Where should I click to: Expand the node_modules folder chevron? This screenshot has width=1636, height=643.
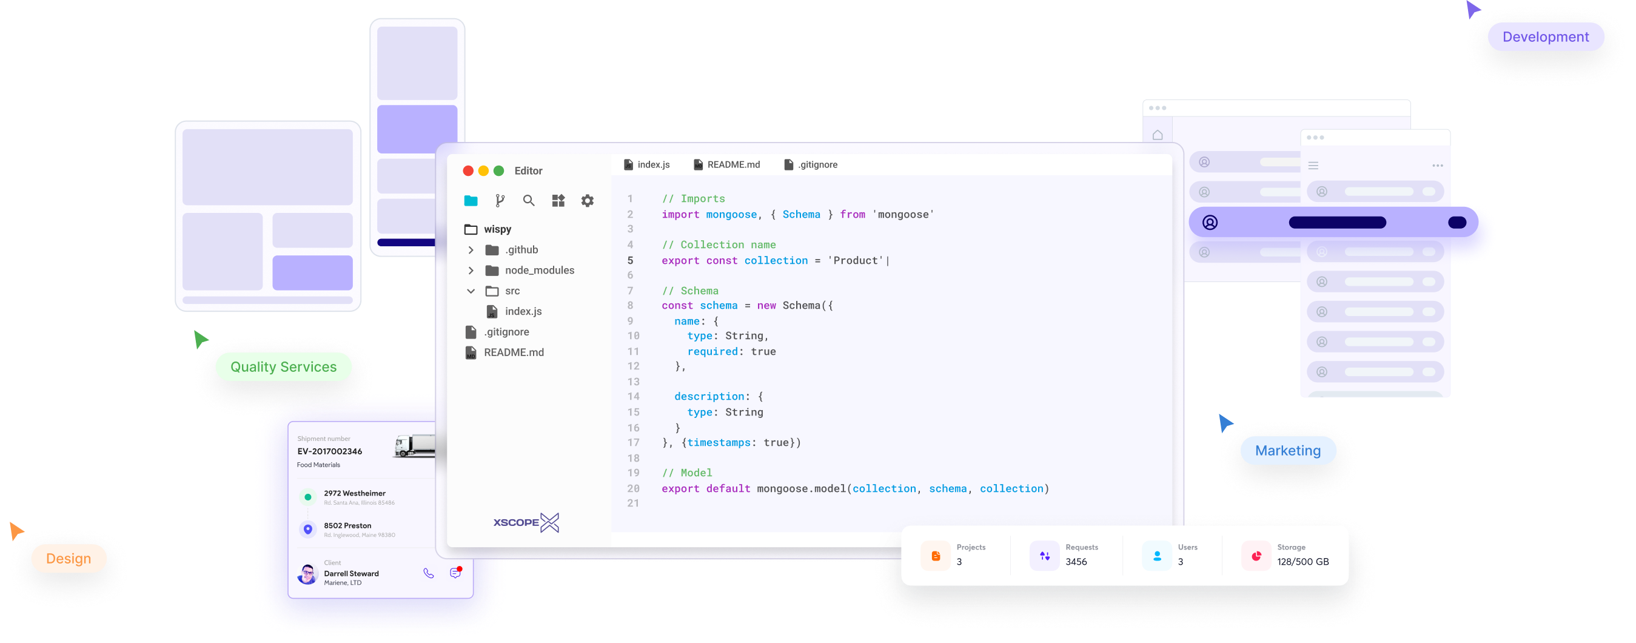(471, 271)
